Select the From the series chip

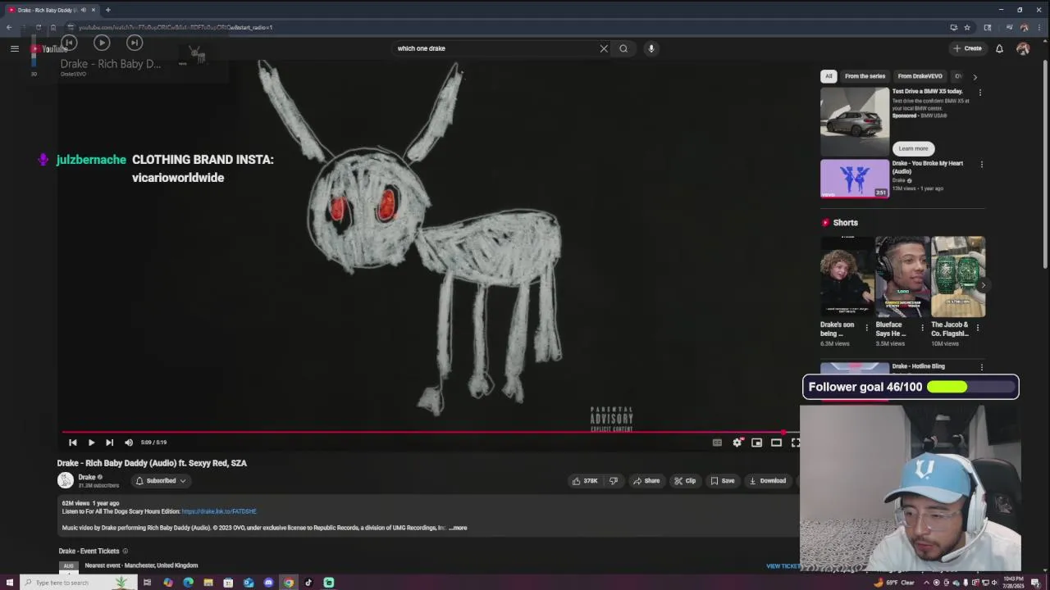[x=865, y=76]
